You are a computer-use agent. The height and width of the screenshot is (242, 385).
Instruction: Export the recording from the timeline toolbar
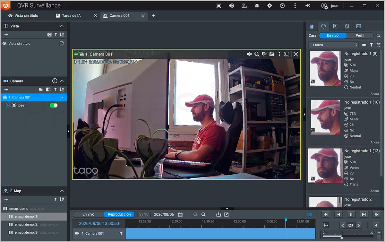218,214
